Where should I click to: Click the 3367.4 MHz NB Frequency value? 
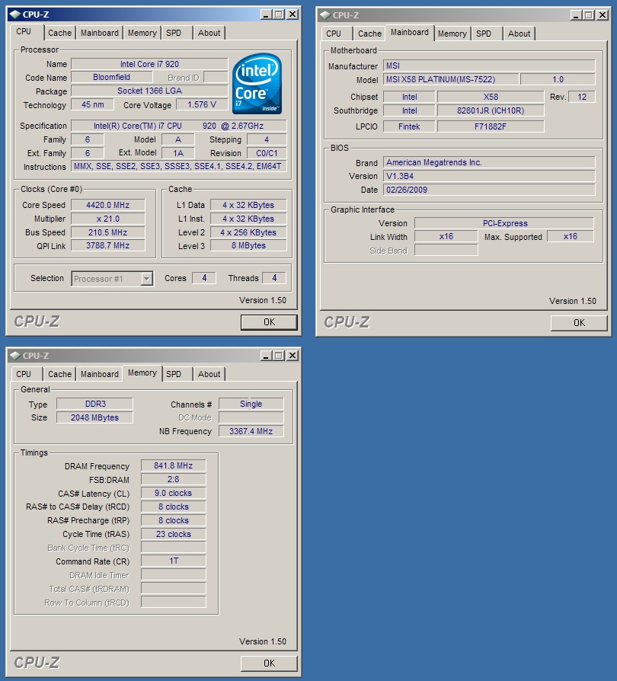click(x=251, y=431)
